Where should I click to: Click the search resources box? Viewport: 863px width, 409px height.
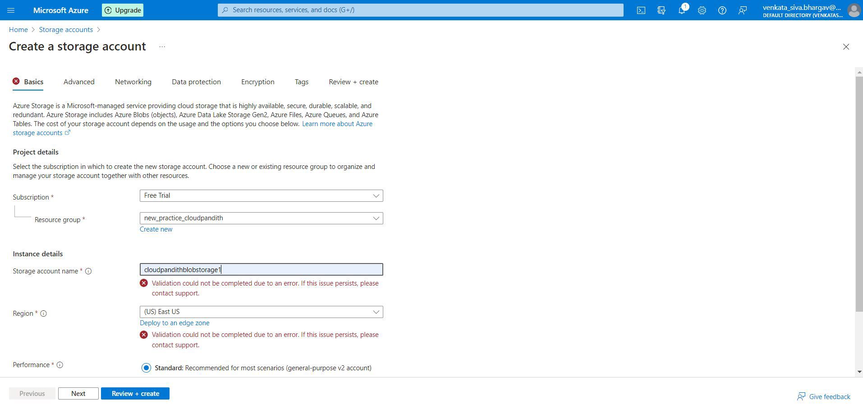pos(420,10)
